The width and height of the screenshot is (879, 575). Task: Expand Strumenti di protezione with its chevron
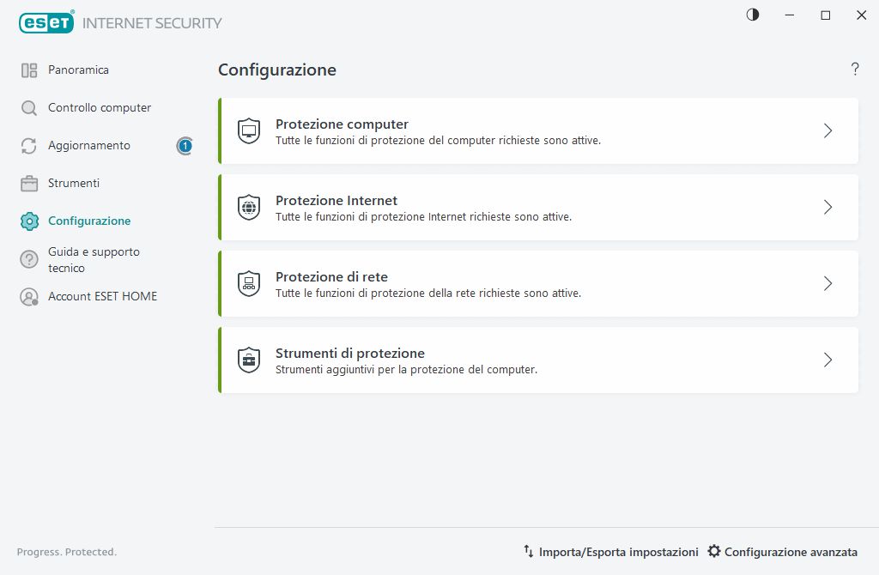point(827,360)
